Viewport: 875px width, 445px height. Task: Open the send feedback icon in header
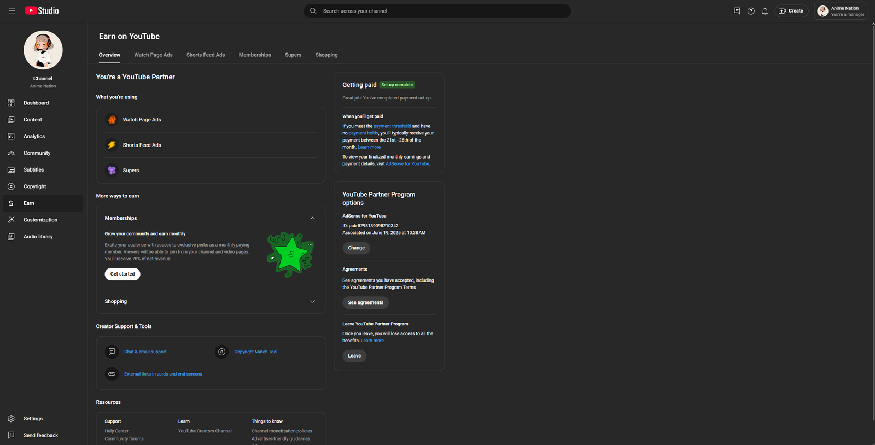(737, 11)
